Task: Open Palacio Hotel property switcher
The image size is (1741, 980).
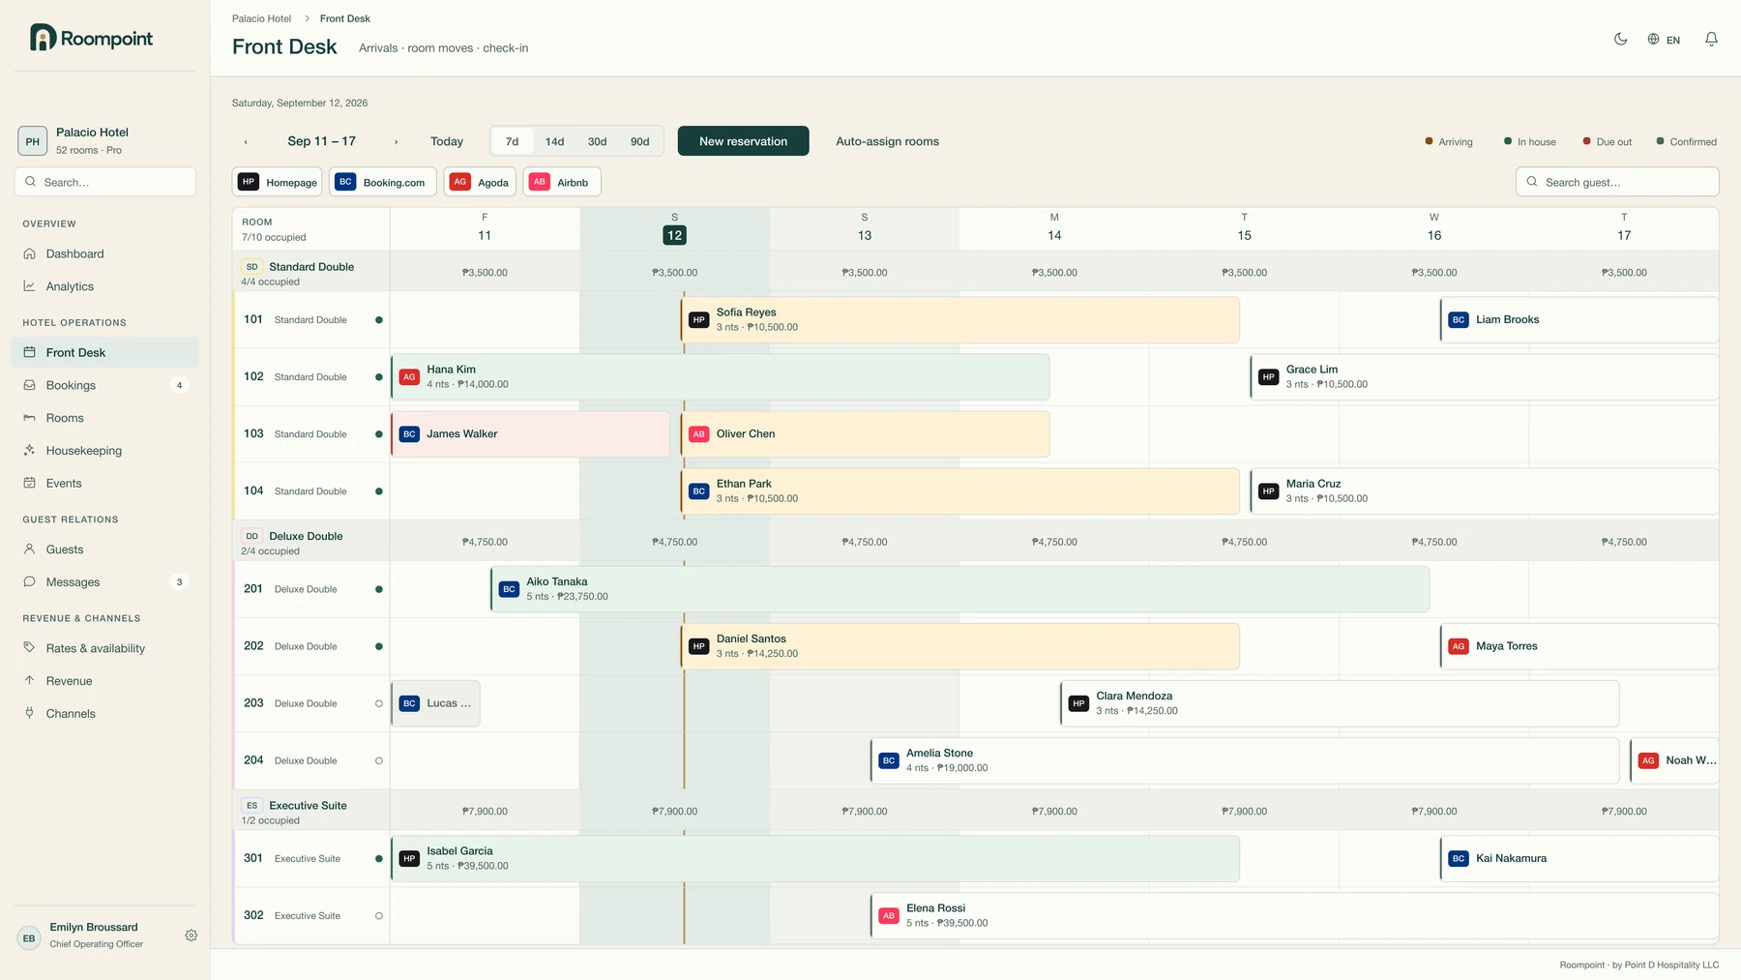Action: tap(105, 140)
